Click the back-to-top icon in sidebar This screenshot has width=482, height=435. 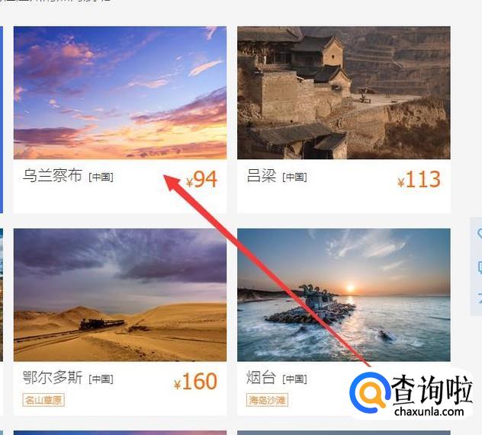click(480, 296)
